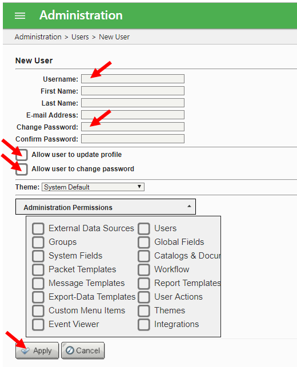Enable the Workflow permission checkbox

(x=144, y=269)
